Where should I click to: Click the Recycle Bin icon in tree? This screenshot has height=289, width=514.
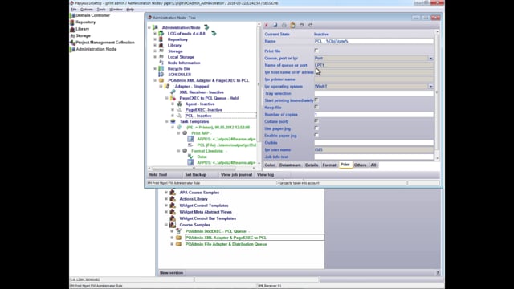coord(161,69)
